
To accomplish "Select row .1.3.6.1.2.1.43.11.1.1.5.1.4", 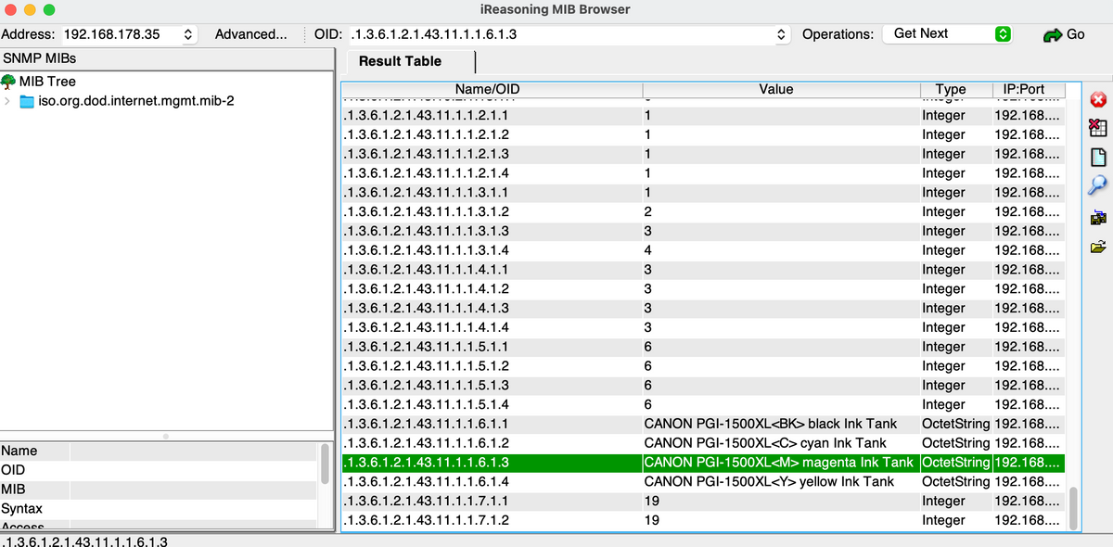I will pyautogui.click(x=703, y=405).
